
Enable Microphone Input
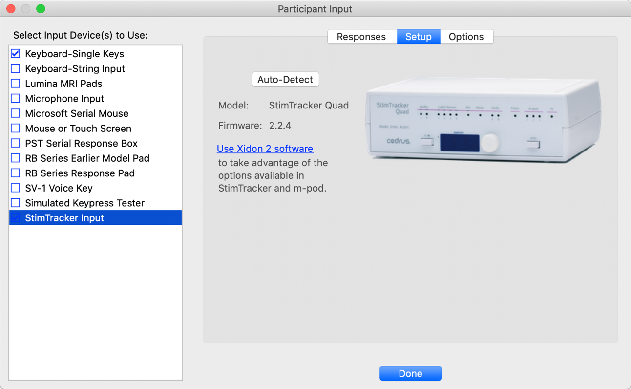point(15,98)
